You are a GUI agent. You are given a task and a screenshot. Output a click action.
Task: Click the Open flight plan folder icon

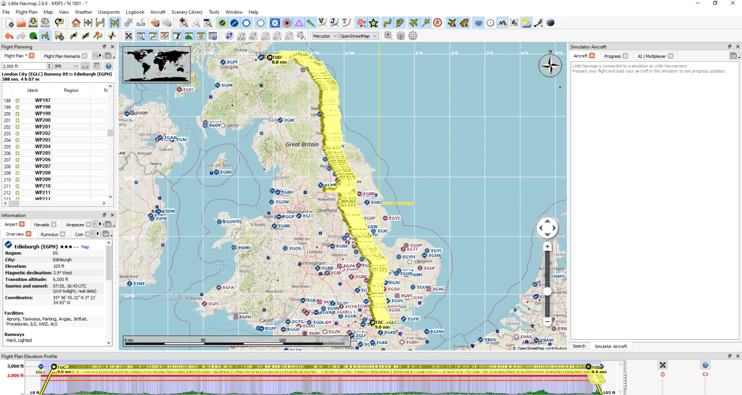[x=21, y=23]
